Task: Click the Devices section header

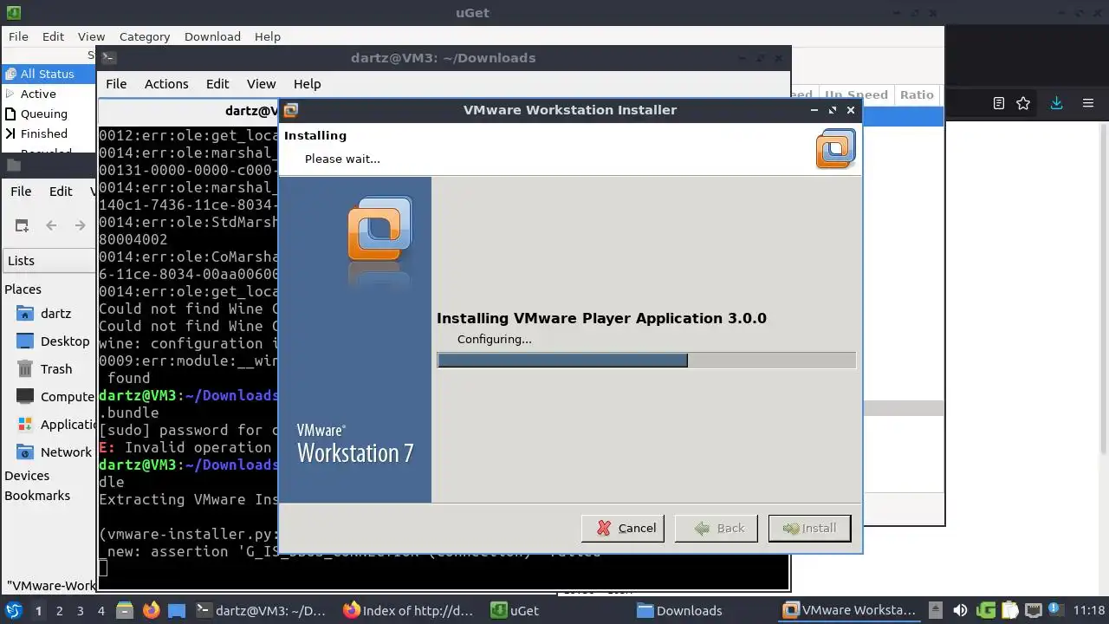Action: pos(27,476)
